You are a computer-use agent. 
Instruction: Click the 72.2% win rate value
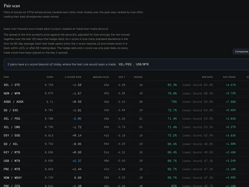tap(172, 136)
